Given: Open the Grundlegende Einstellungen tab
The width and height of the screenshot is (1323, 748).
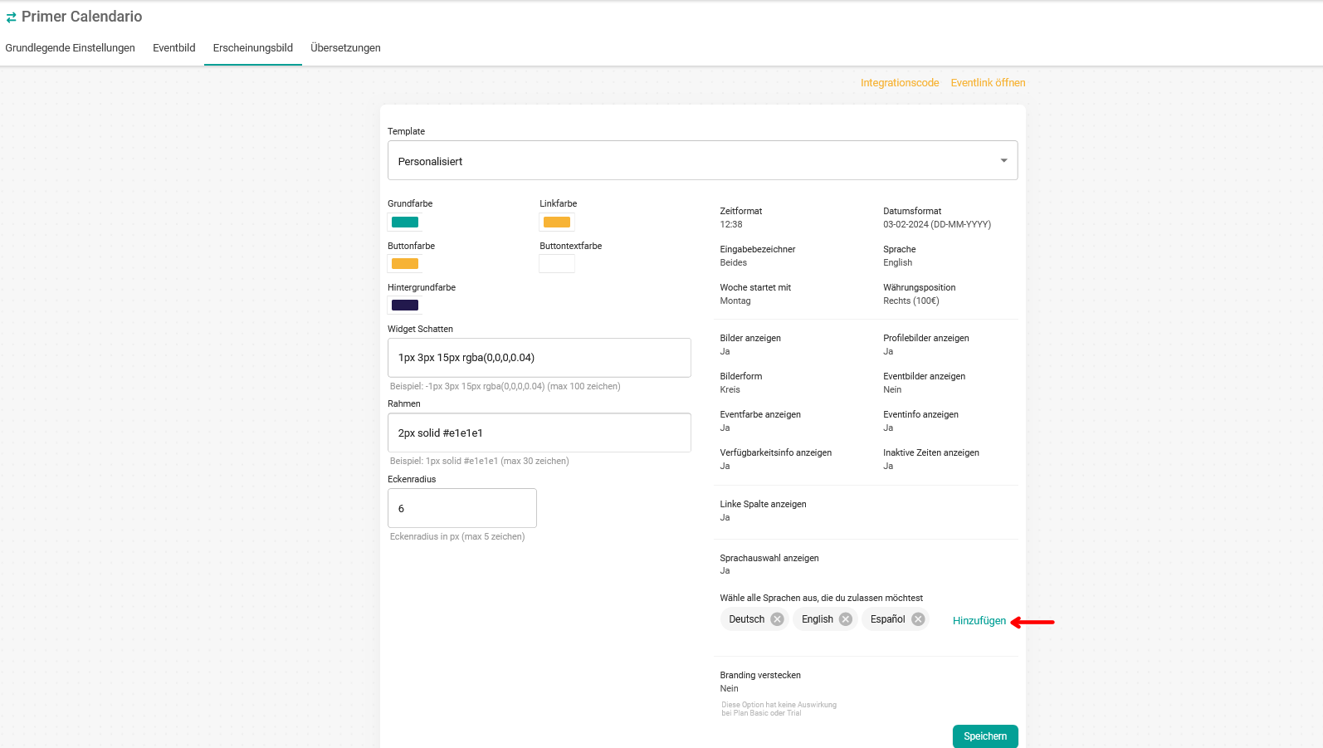Looking at the screenshot, I should tap(70, 48).
